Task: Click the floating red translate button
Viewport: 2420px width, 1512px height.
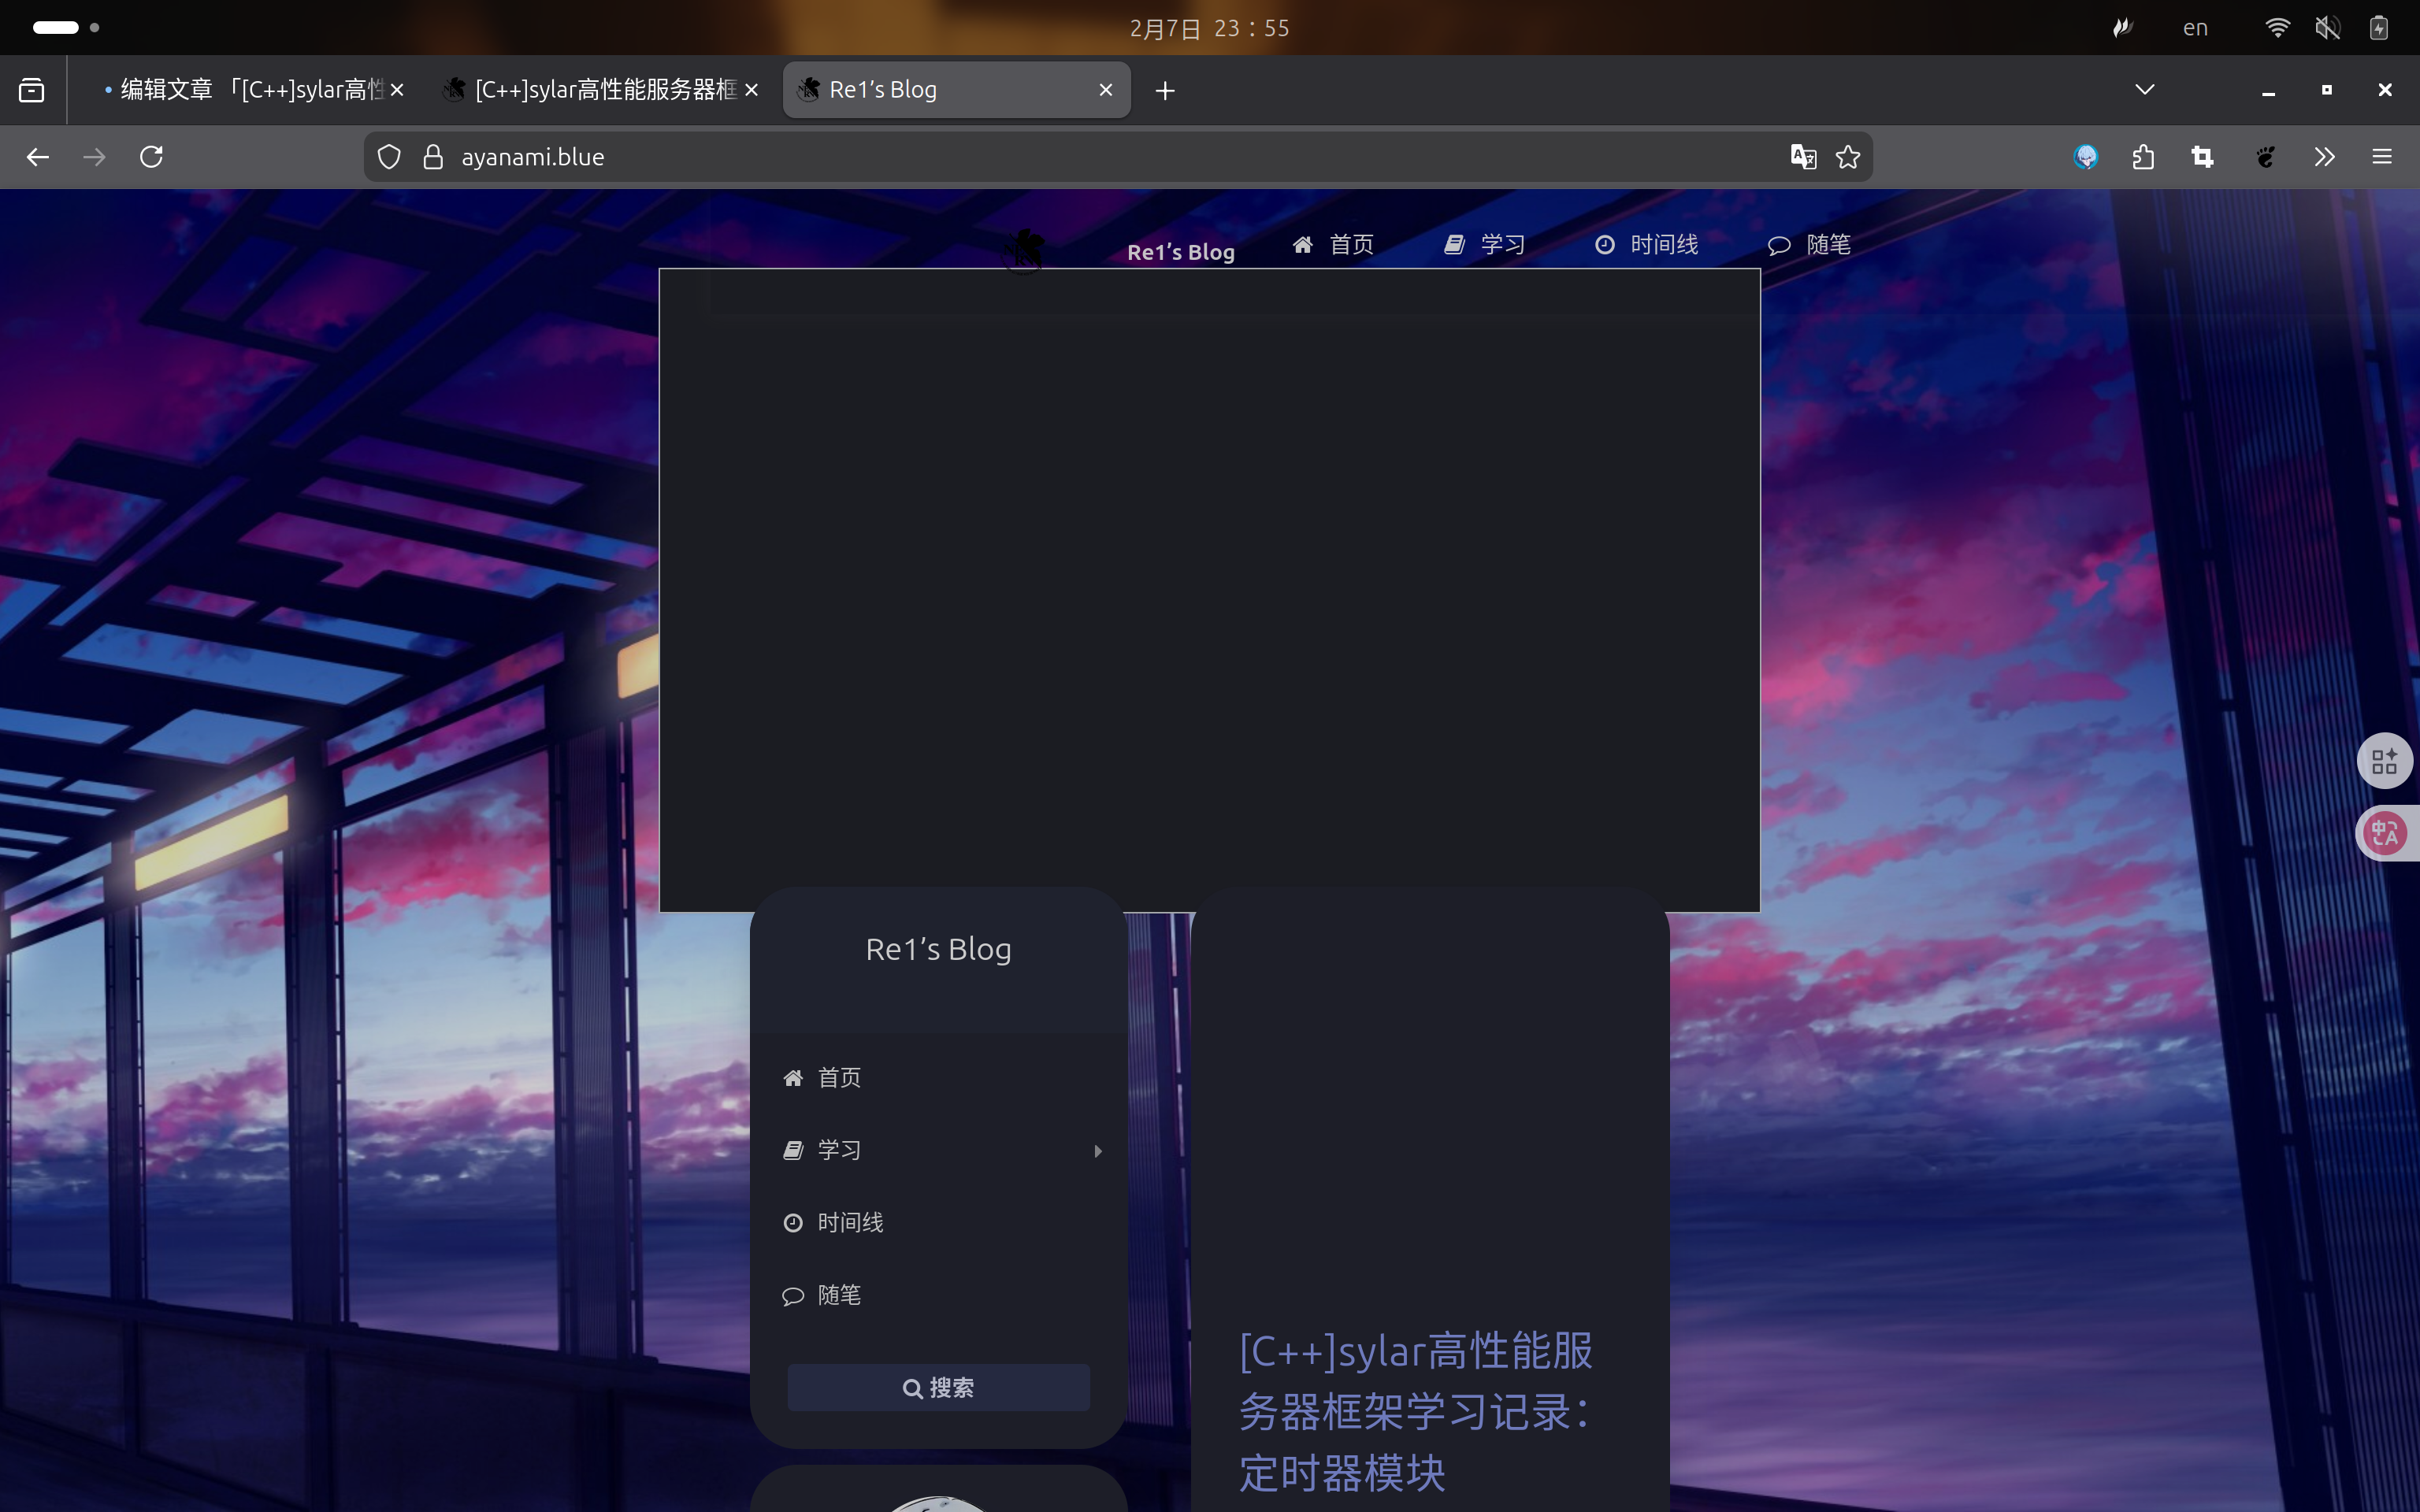Action: click(x=2385, y=833)
